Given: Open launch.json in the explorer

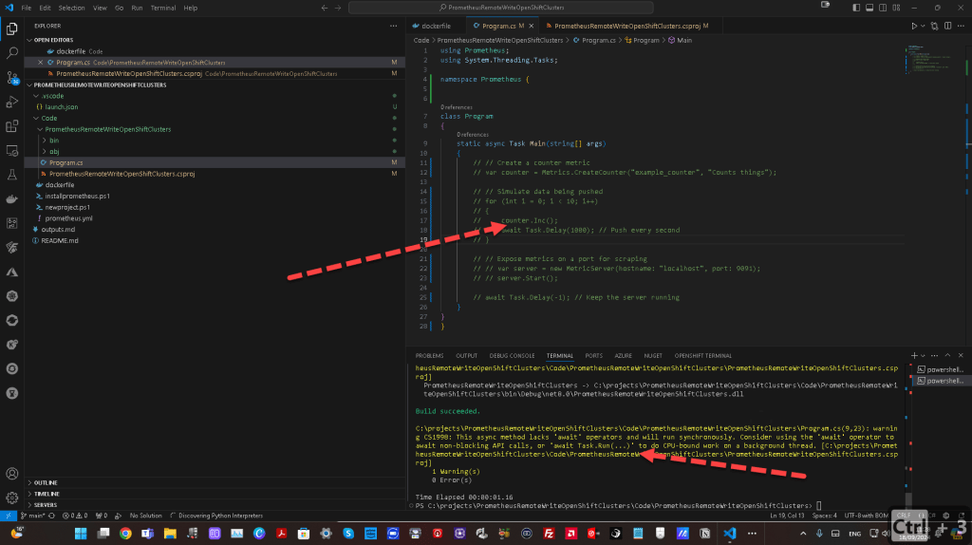Looking at the screenshot, I should [x=61, y=107].
